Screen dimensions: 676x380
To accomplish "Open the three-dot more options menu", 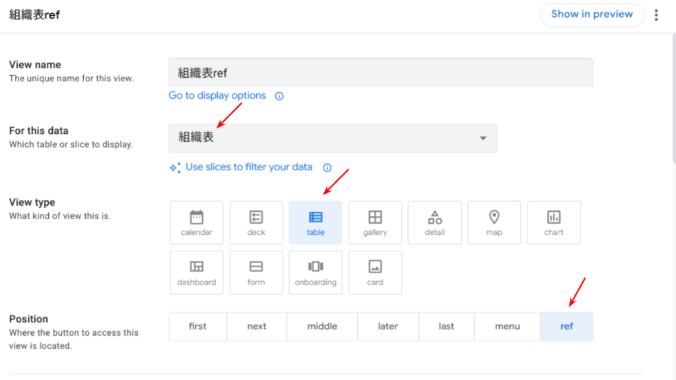I will pos(656,15).
